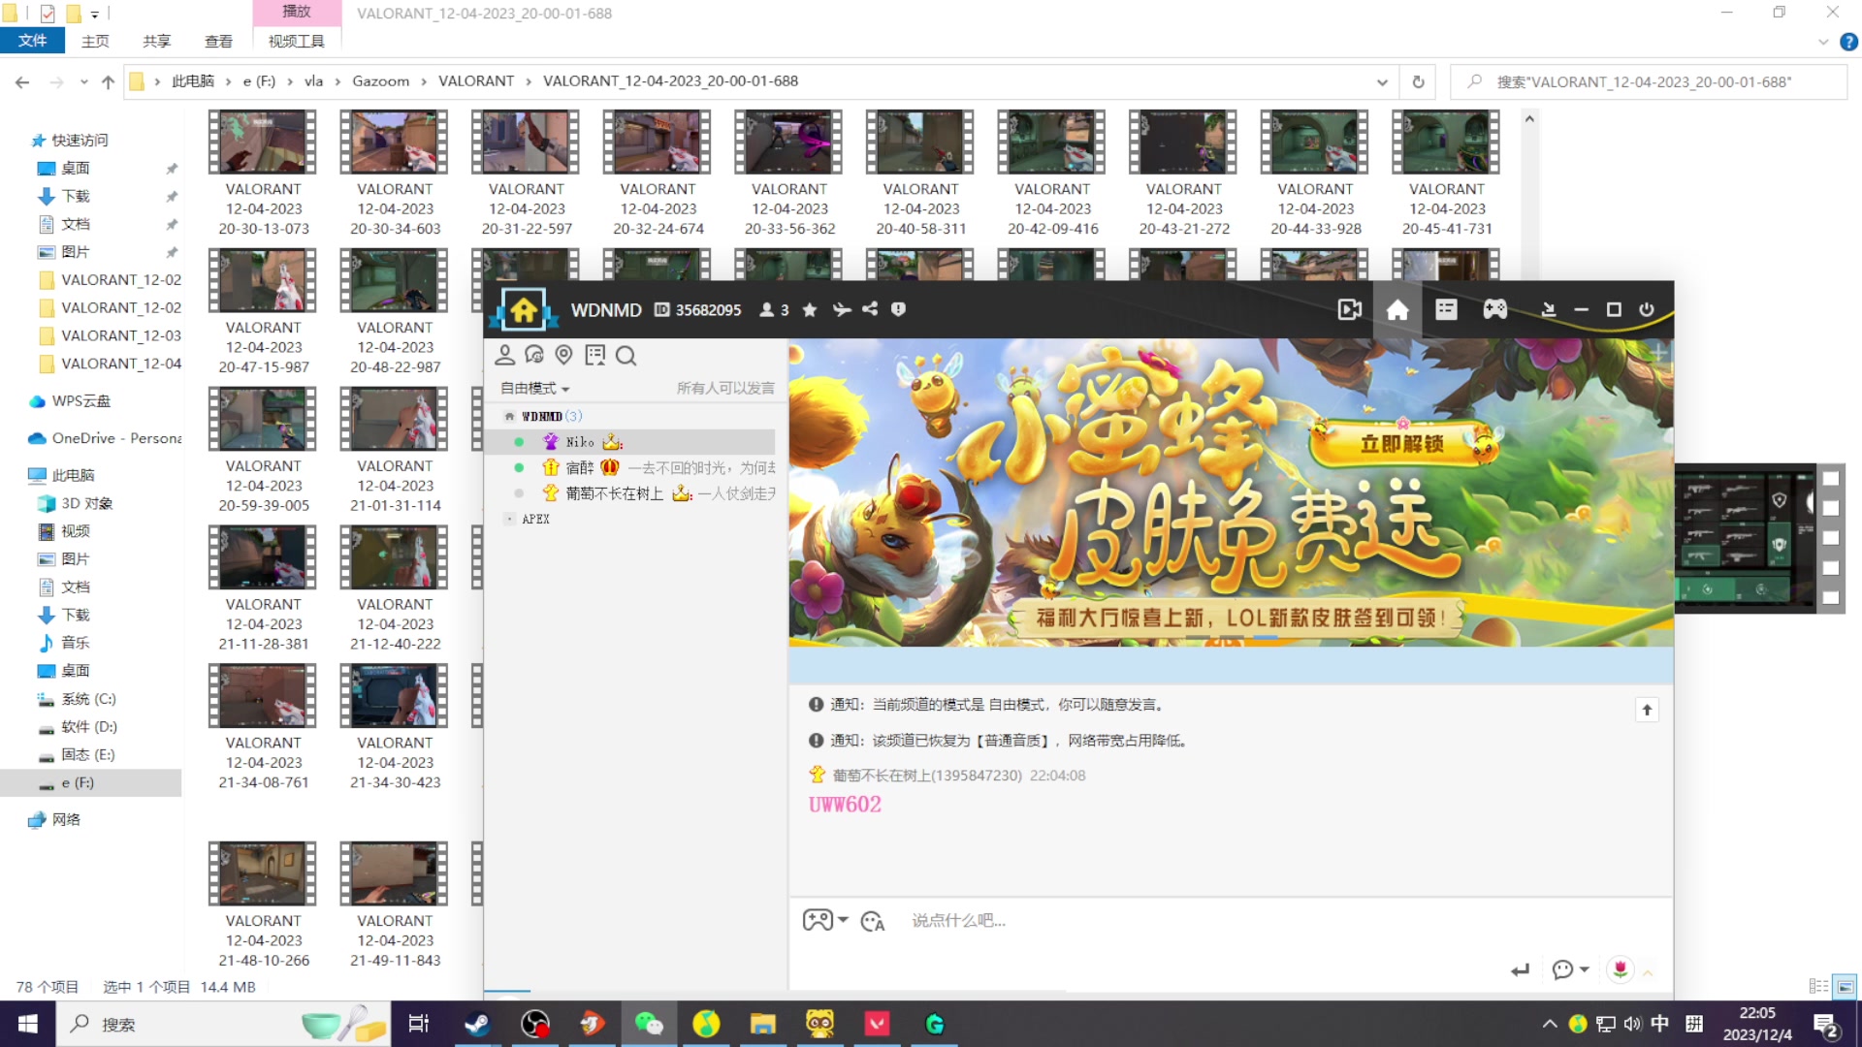Favorite the WDNMD channel with the star icon
1862x1047 pixels.
coord(810,310)
